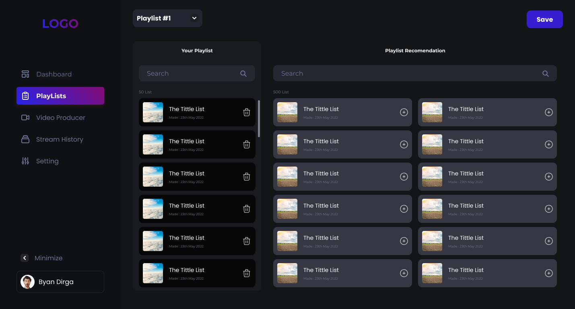Add sixth recommendation in the right column
Screen dimensions: 575x309
[549, 273]
